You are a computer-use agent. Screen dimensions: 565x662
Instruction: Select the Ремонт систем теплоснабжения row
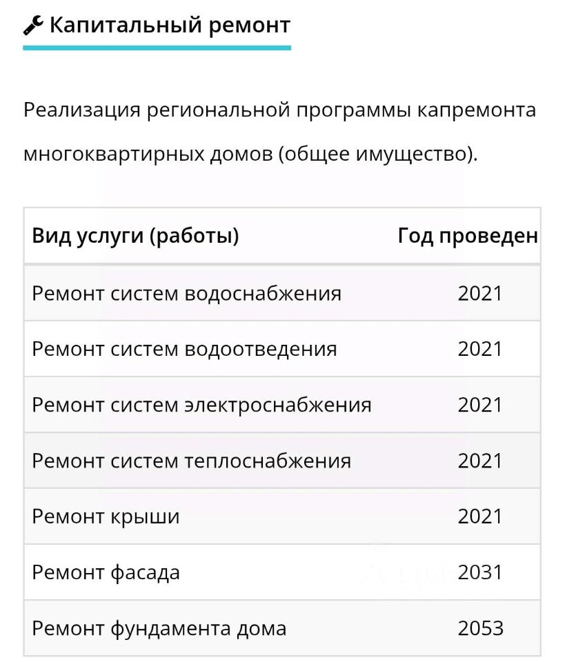(191, 461)
